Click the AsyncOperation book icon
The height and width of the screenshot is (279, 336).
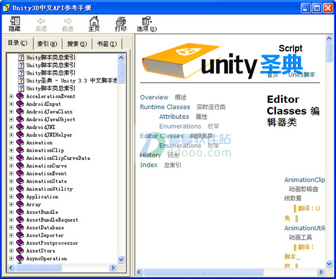point(20,258)
